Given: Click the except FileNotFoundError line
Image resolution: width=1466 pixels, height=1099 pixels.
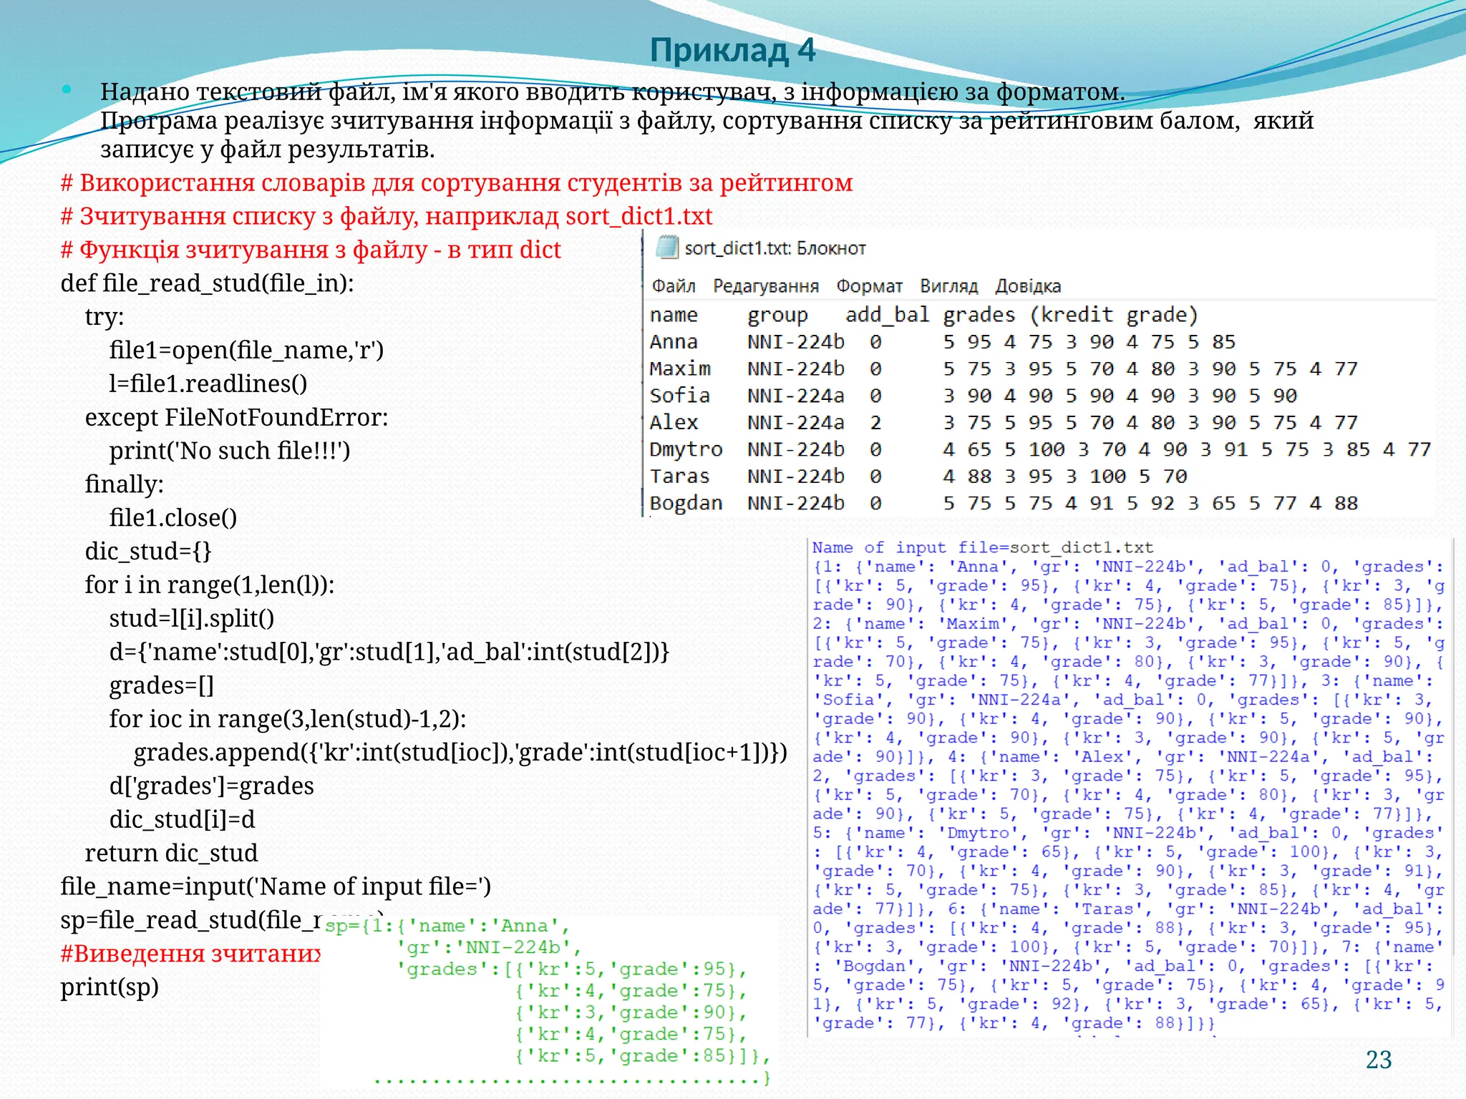Looking at the screenshot, I should (x=236, y=417).
